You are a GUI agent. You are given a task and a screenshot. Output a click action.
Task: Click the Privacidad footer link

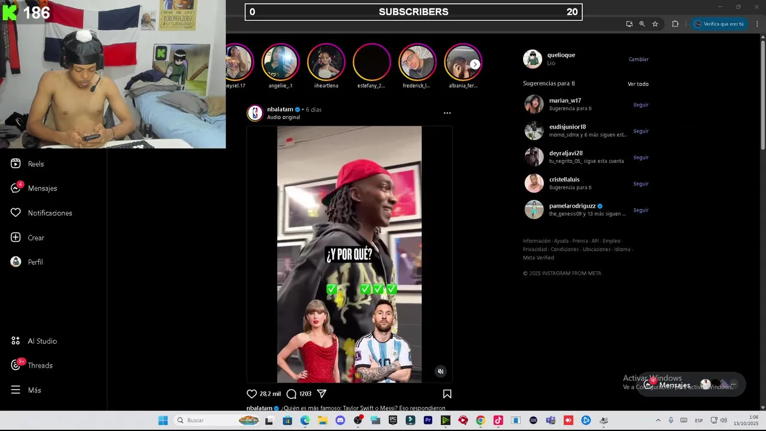pos(535,250)
